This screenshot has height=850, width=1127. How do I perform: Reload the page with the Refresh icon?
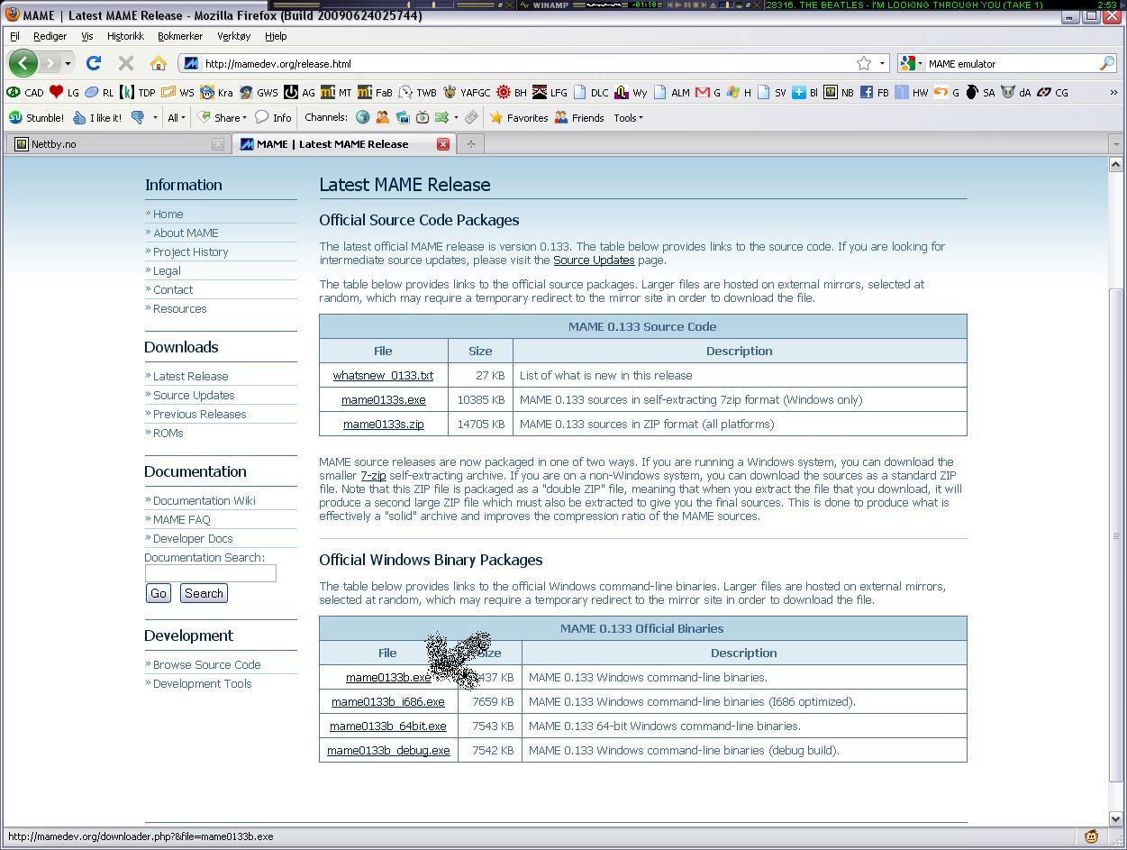point(93,63)
